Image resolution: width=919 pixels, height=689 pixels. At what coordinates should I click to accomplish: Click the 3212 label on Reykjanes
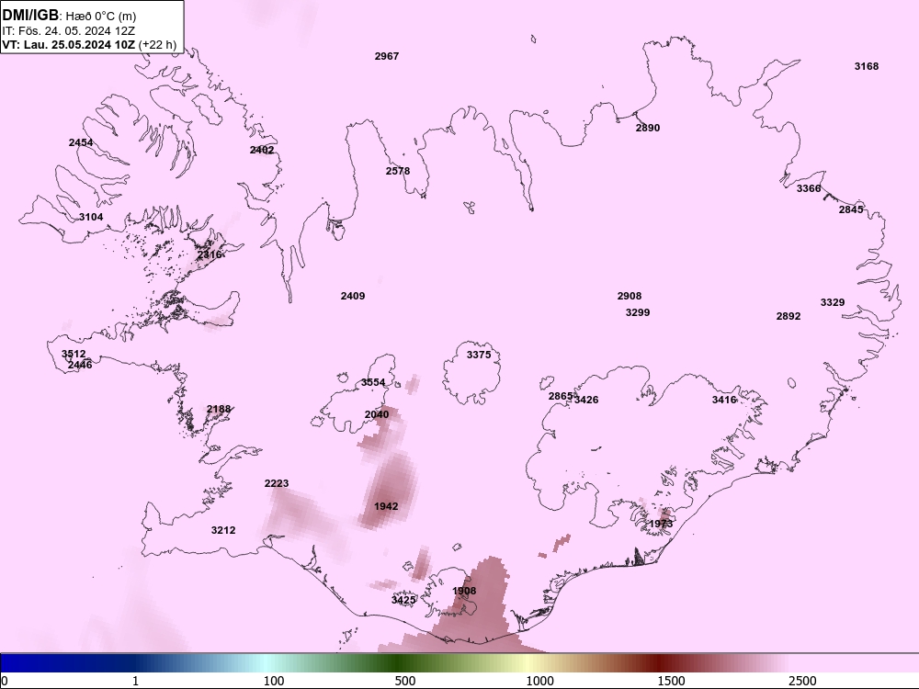223,530
